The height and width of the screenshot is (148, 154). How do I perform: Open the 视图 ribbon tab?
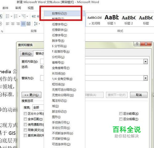30,8
